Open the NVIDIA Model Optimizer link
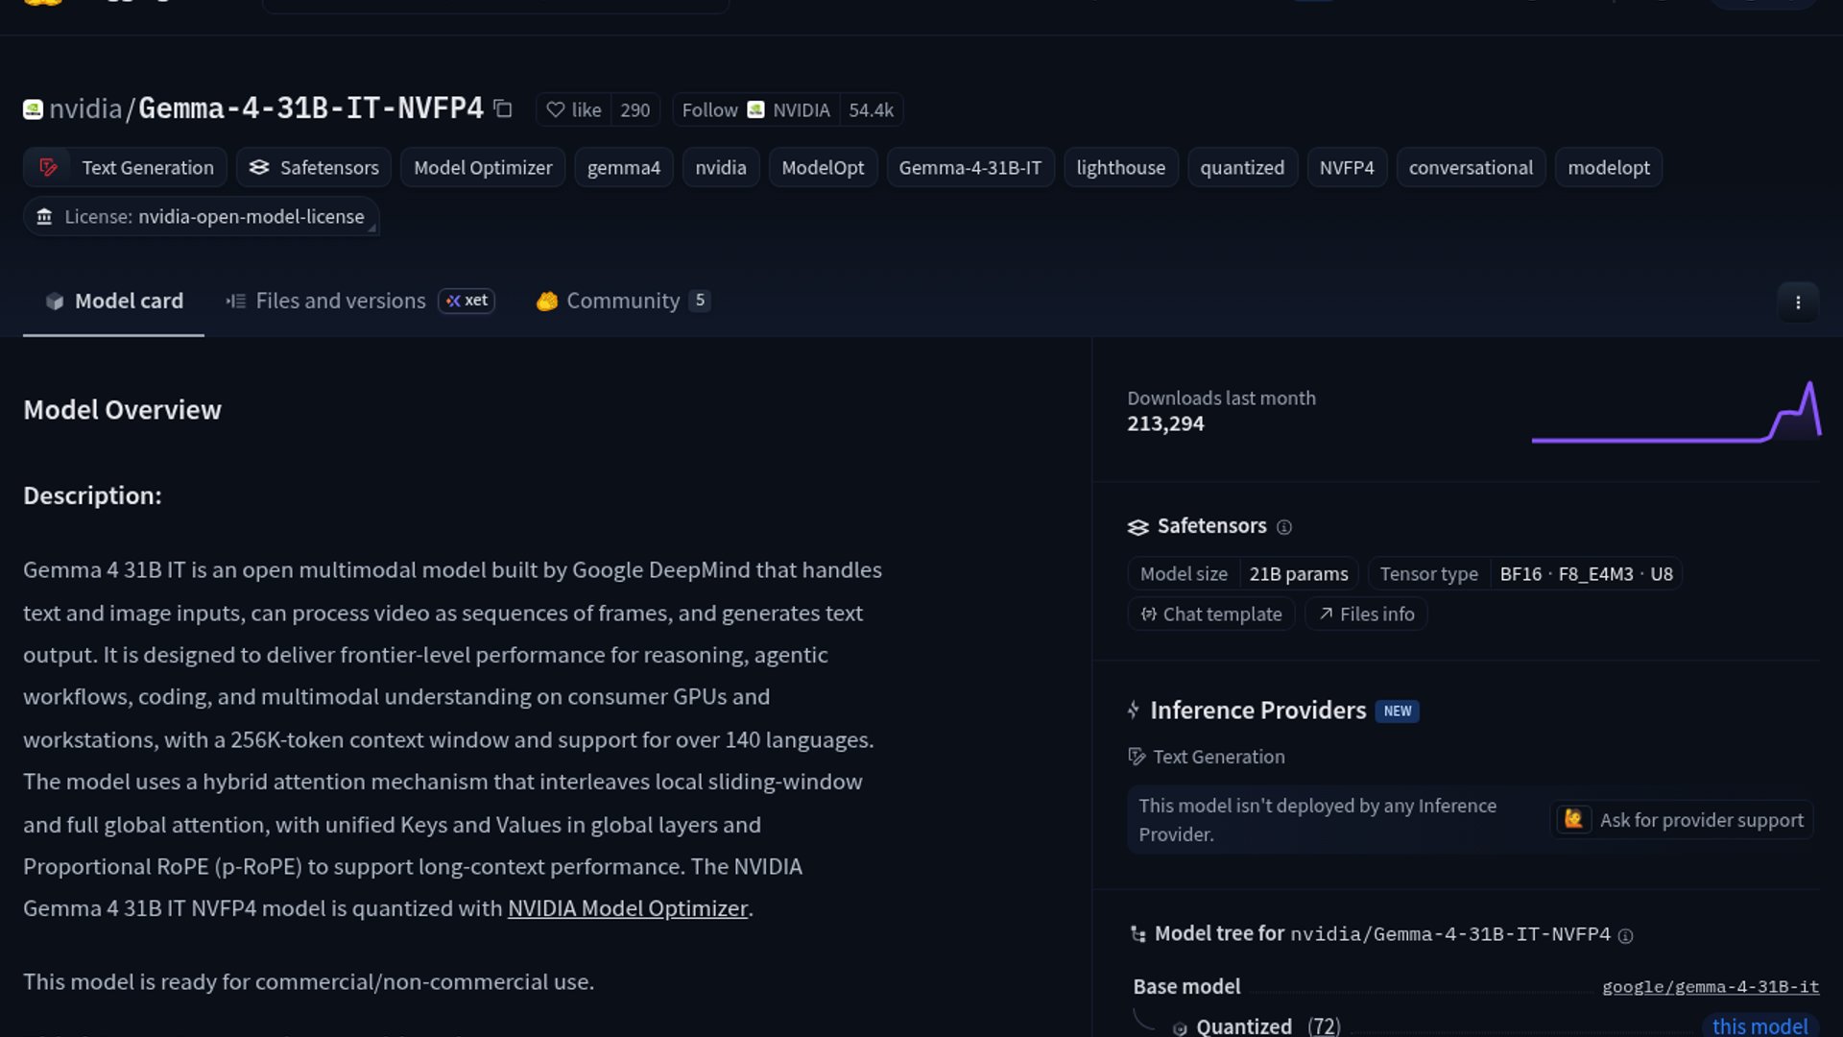The width and height of the screenshot is (1843, 1037). pyautogui.click(x=627, y=908)
